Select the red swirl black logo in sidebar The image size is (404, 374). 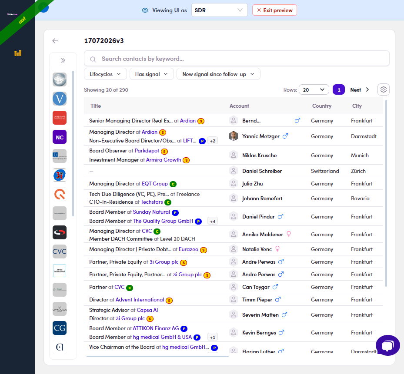(x=60, y=232)
